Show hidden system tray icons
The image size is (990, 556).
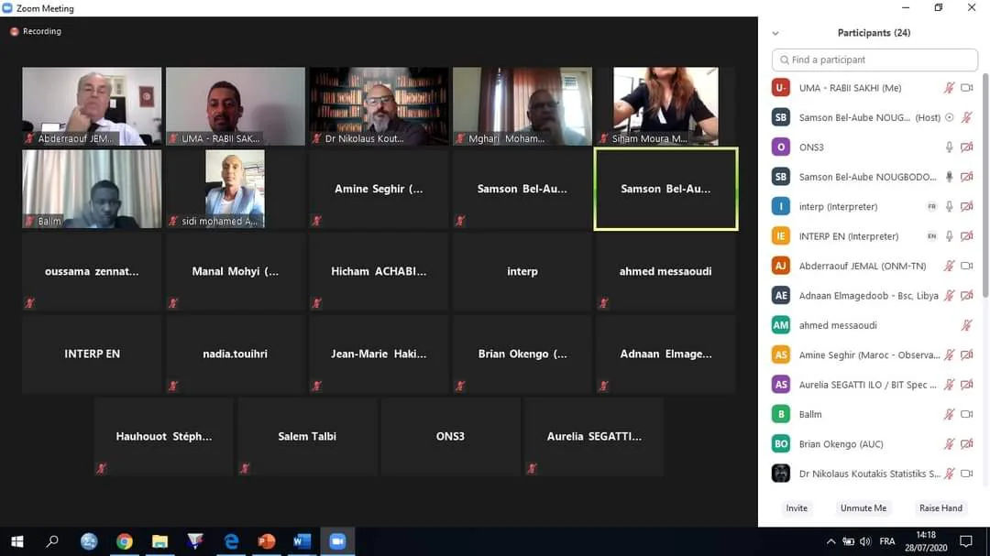click(x=830, y=541)
